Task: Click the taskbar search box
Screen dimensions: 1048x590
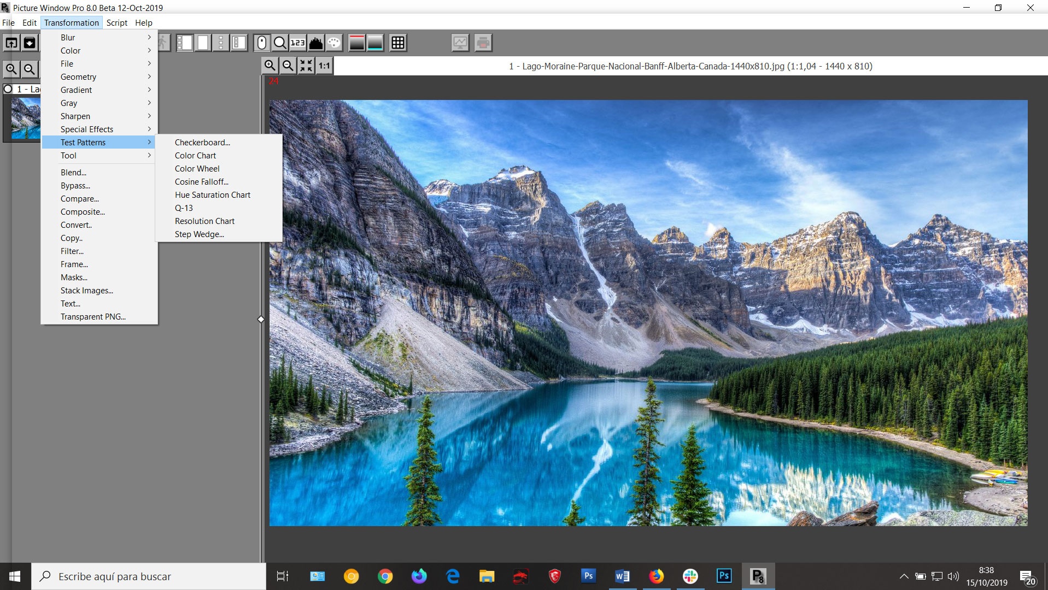Action: 149,576
